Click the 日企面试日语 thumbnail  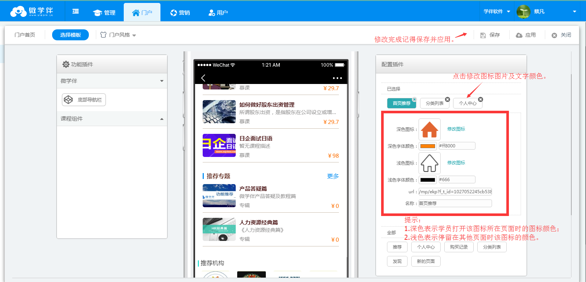pyautogui.click(x=219, y=145)
